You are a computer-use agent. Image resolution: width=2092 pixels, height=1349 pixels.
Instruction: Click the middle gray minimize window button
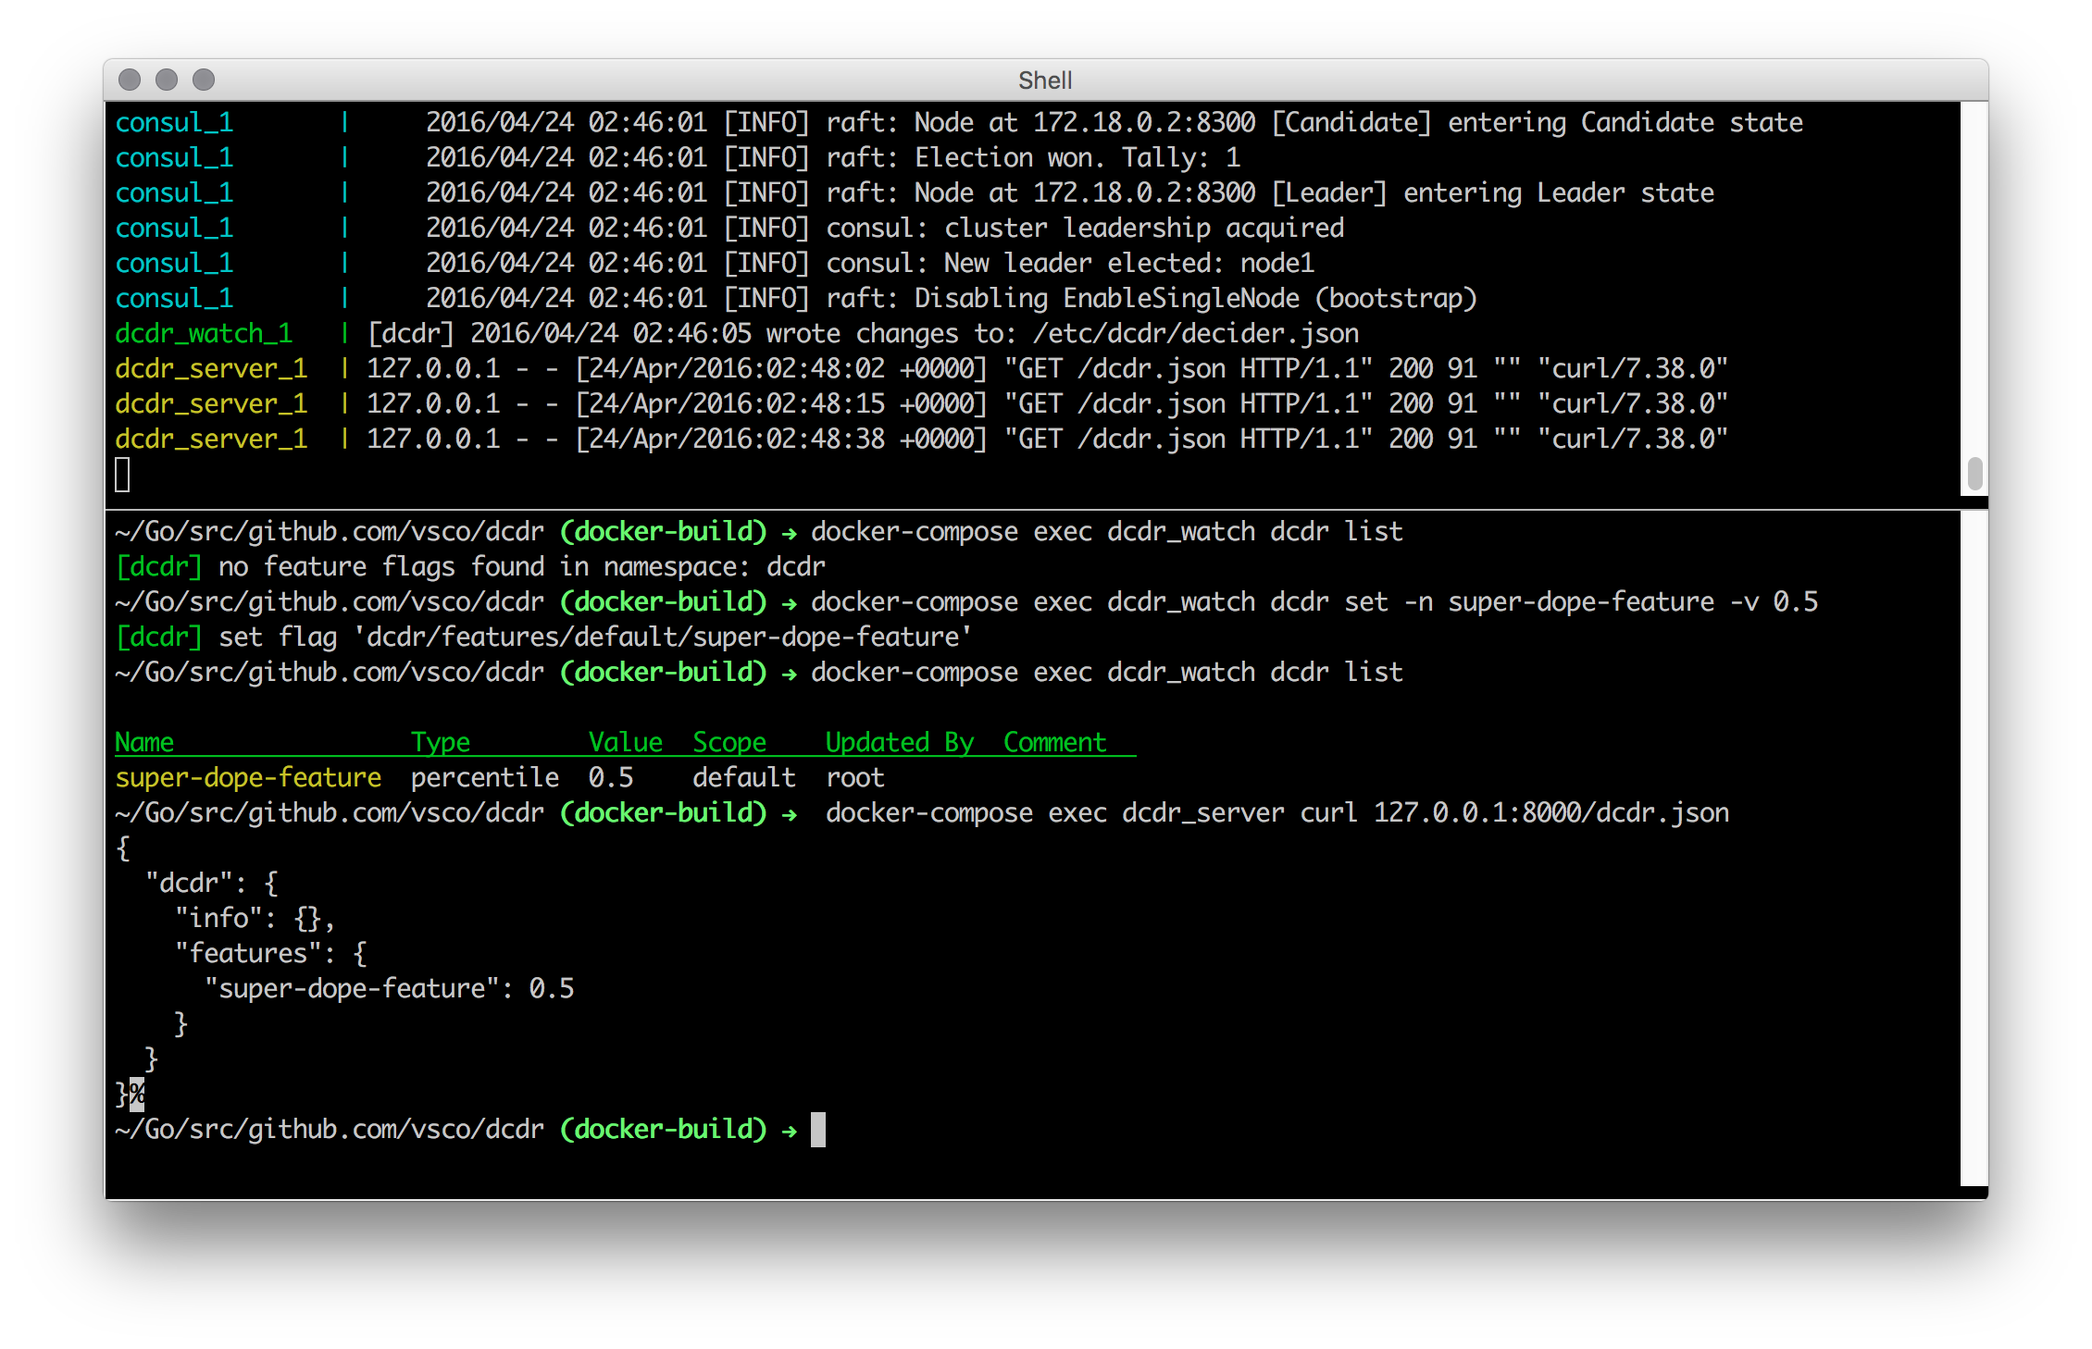167,80
